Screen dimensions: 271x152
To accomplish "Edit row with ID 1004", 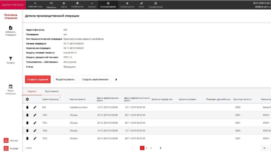I will [x=35, y=123].
